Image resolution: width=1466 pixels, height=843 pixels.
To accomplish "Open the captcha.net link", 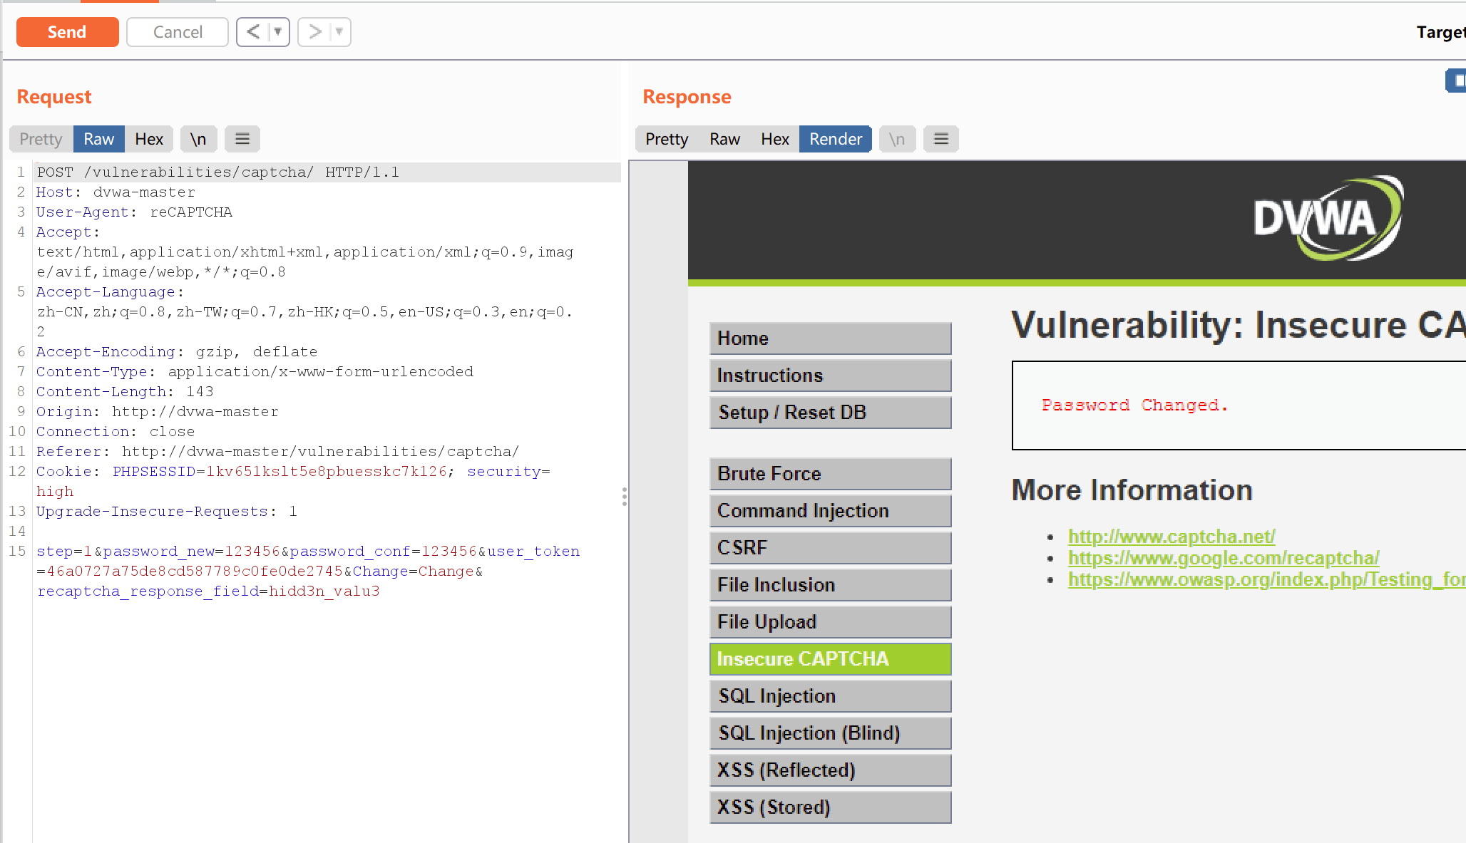I will (x=1171, y=537).
